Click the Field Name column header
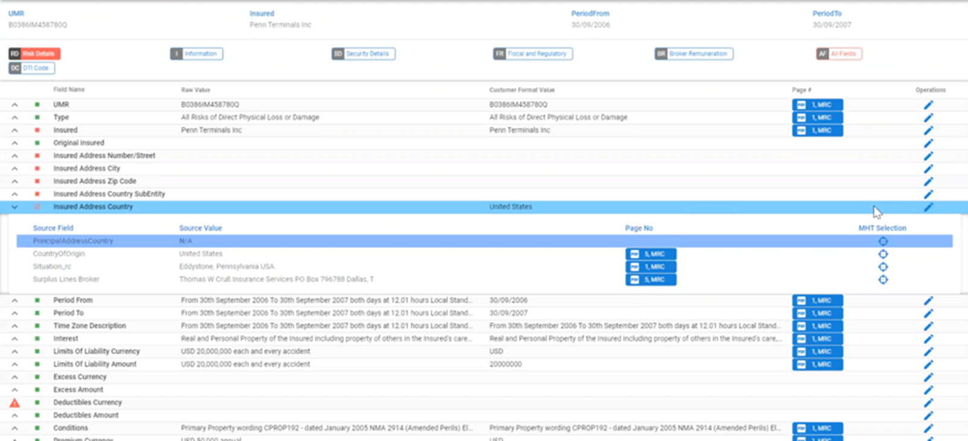Image resolution: width=968 pixels, height=441 pixels. click(69, 90)
